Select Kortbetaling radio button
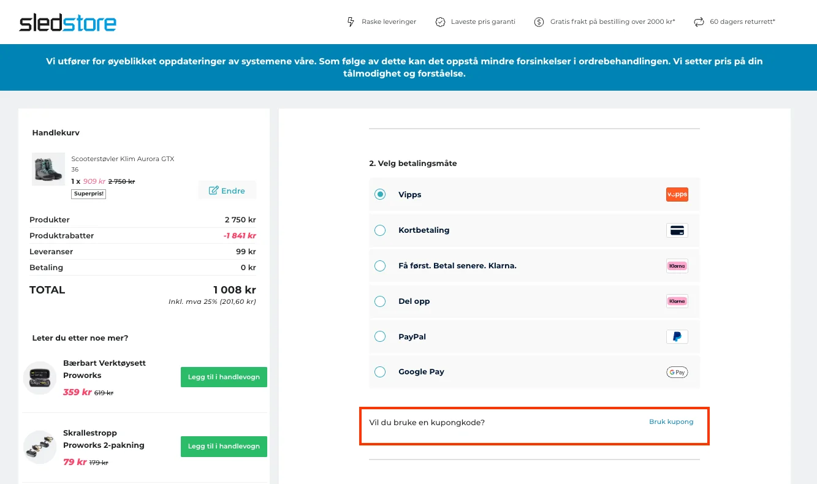Screen dimensions: 817x484 [380, 230]
